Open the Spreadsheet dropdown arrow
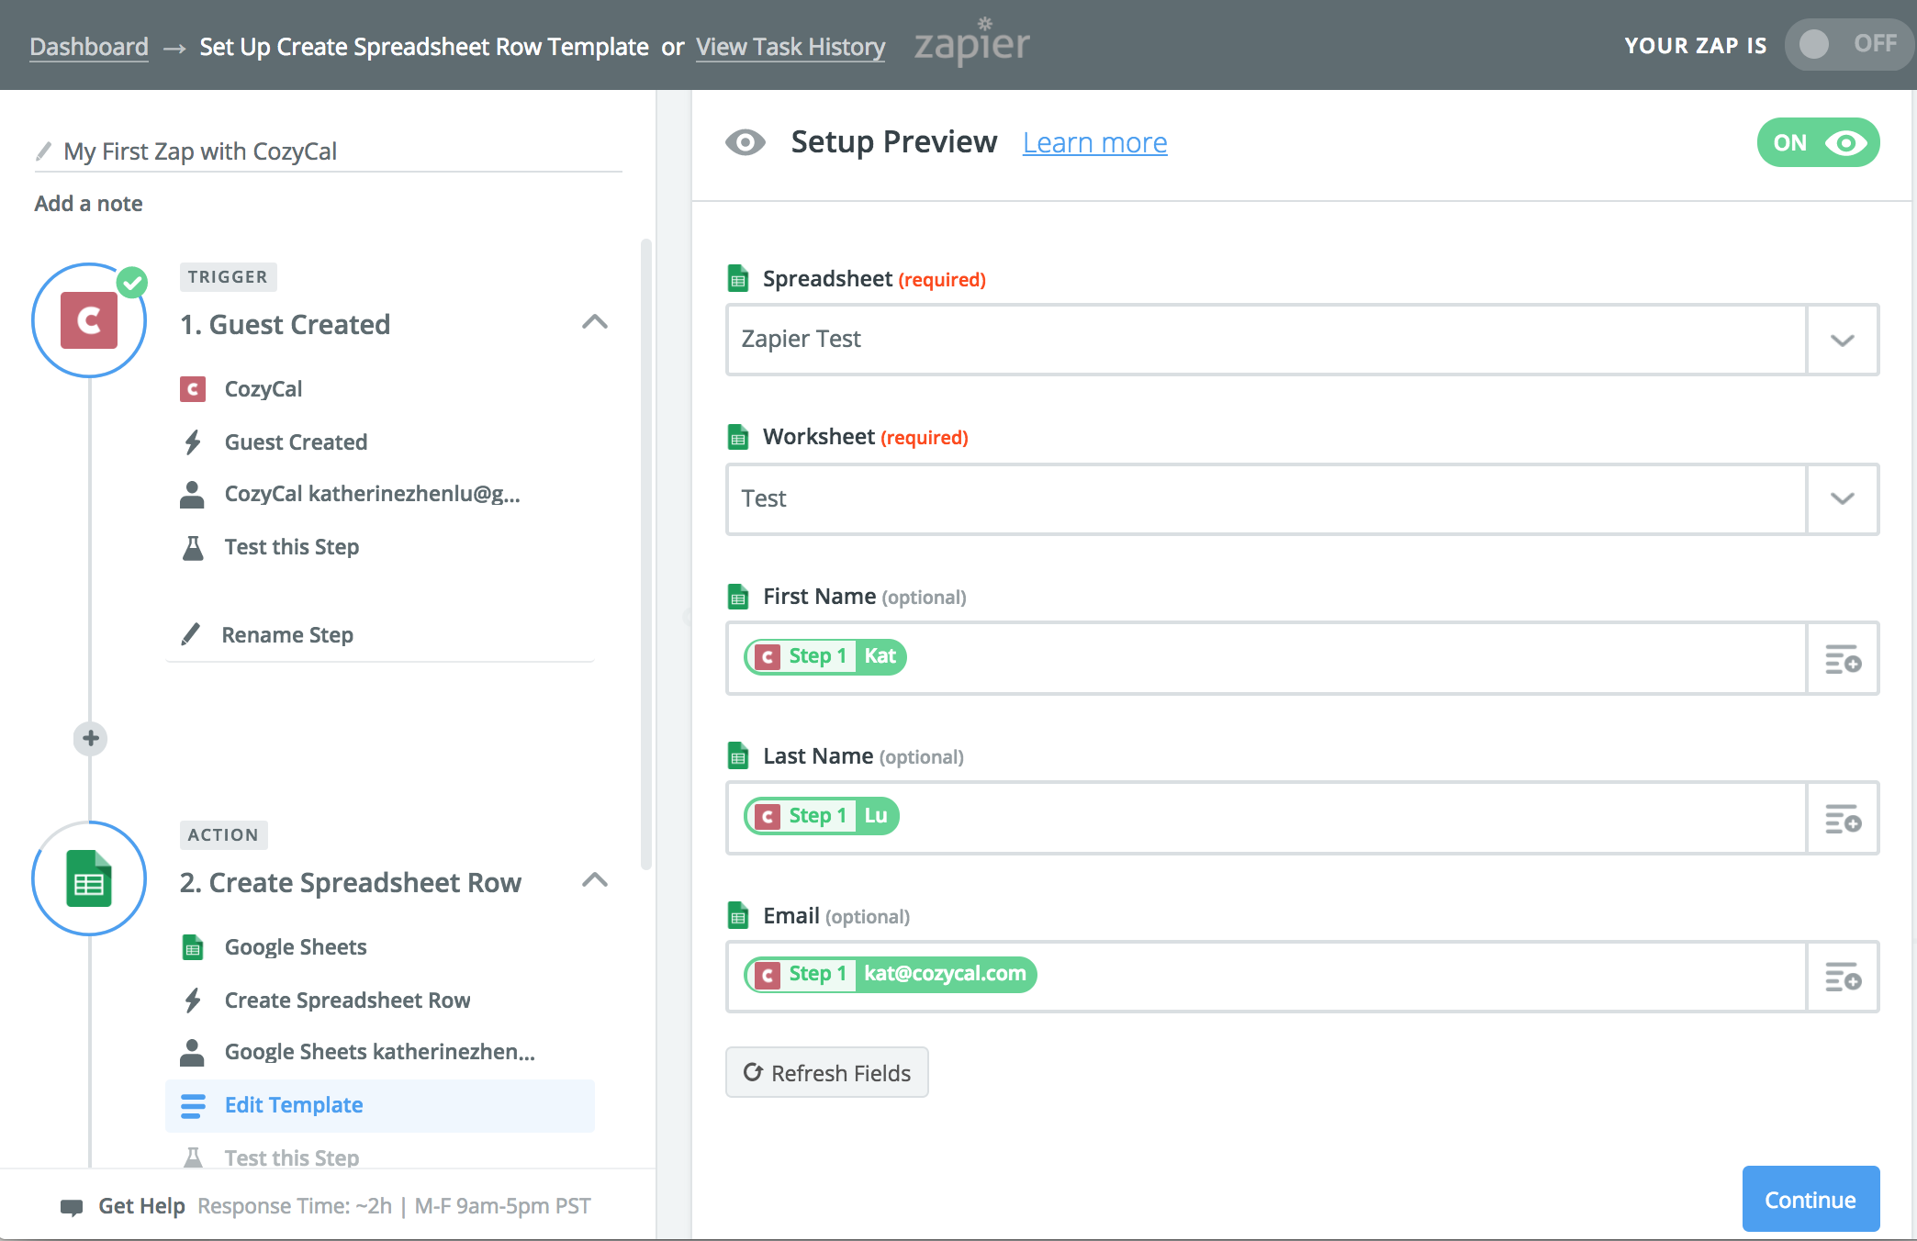 coord(1842,340)
